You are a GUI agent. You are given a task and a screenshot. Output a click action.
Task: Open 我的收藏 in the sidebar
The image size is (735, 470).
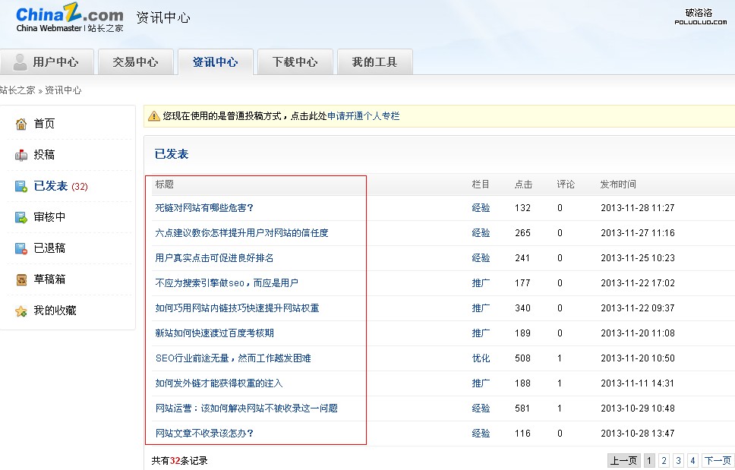click(x=55, y=311)
